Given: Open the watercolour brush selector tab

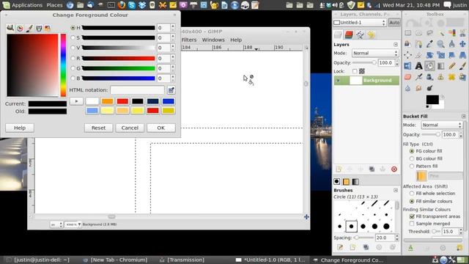Looking at the screenshot, I should click(29, 28).
